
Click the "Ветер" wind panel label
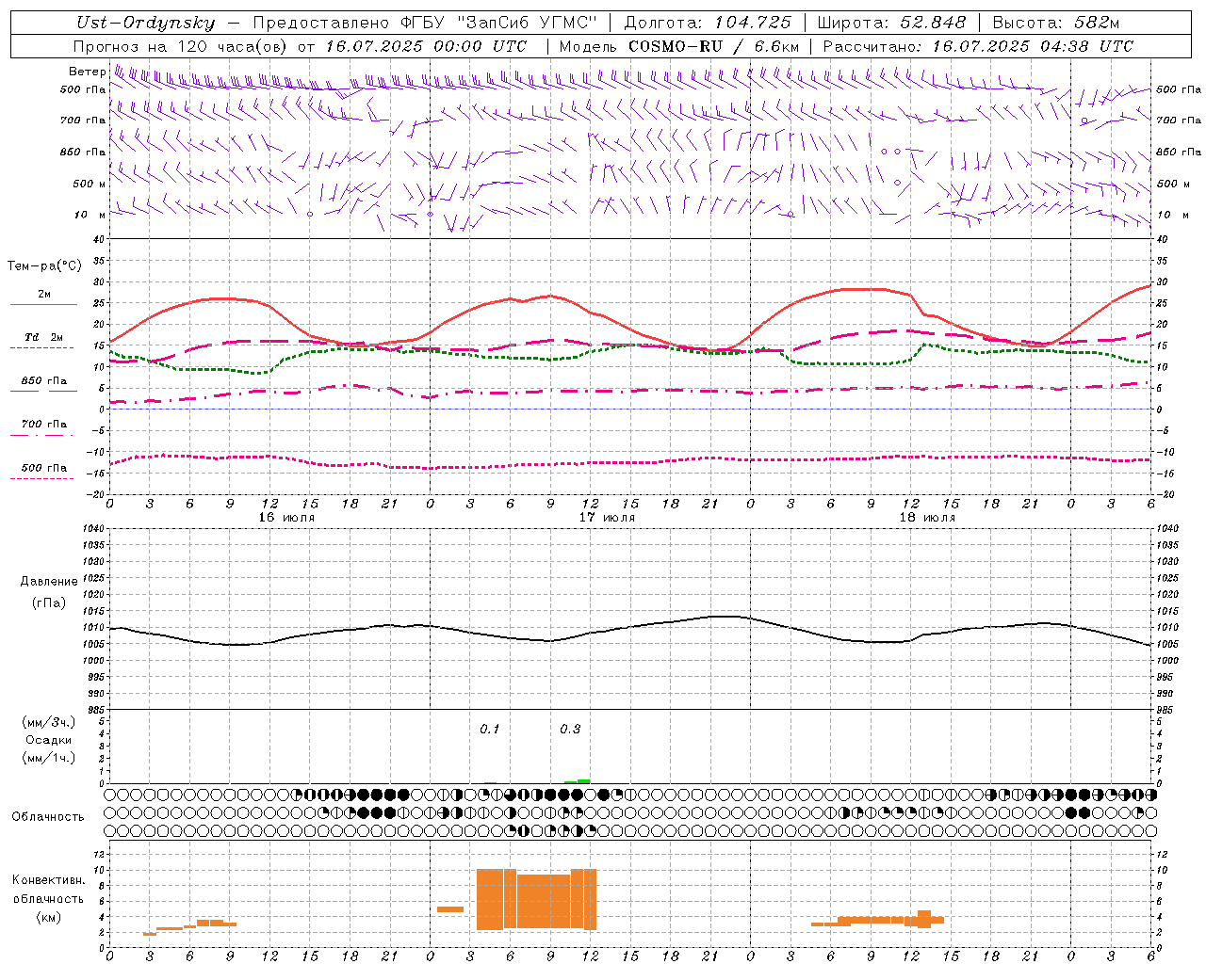click(x=88, y=72)
